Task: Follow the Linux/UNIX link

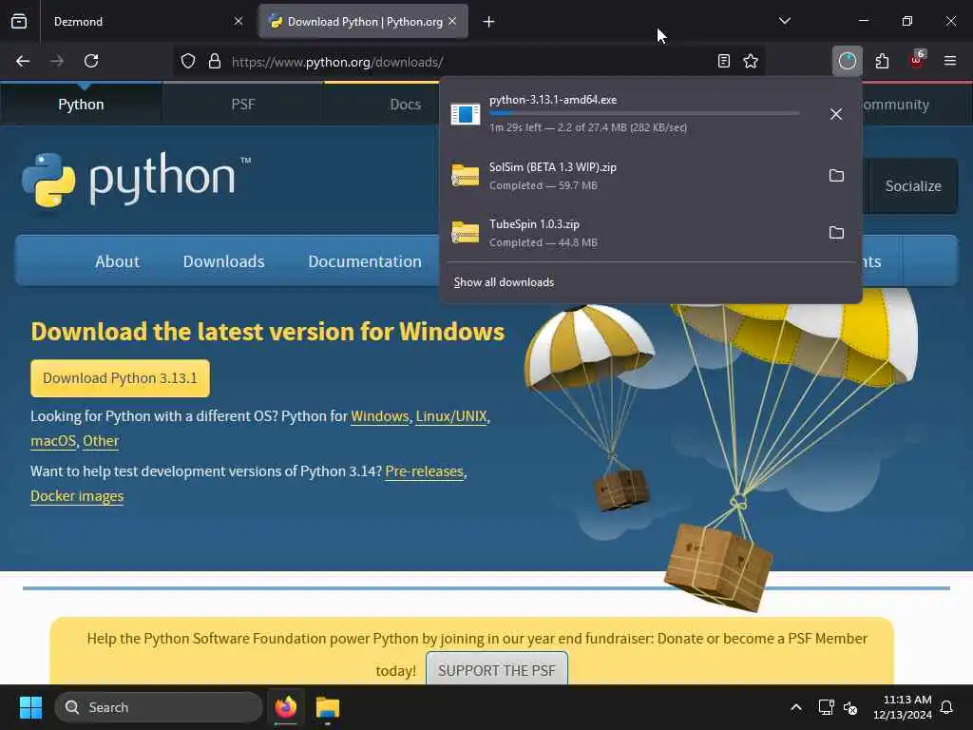Action: coord(451,416)
